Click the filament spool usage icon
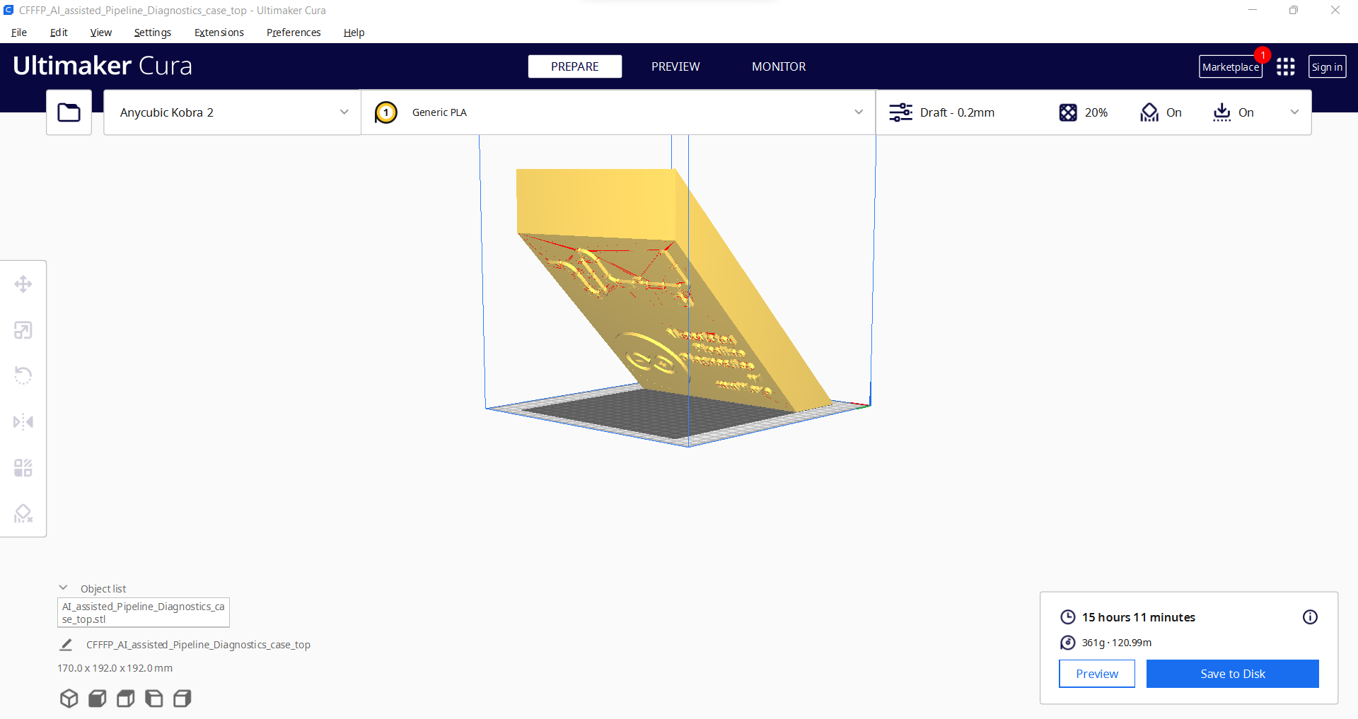This screenshot has height=719, width=1358. [x=1068, y=643]
